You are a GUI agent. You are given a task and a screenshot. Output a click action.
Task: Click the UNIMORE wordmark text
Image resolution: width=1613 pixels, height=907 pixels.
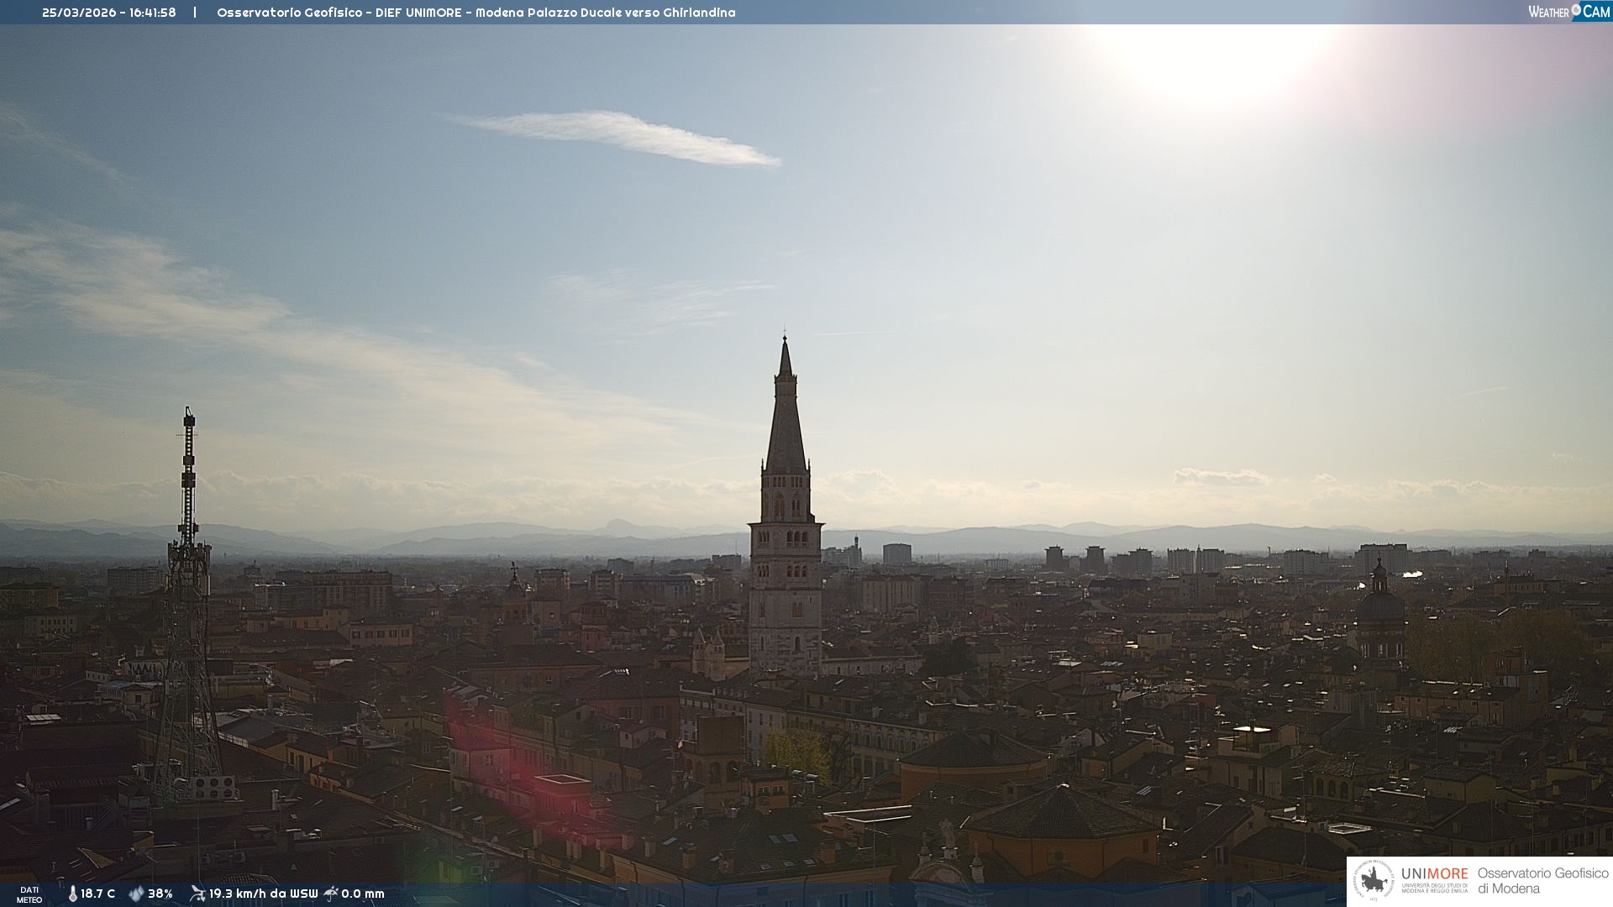(x=1434, y=874)
